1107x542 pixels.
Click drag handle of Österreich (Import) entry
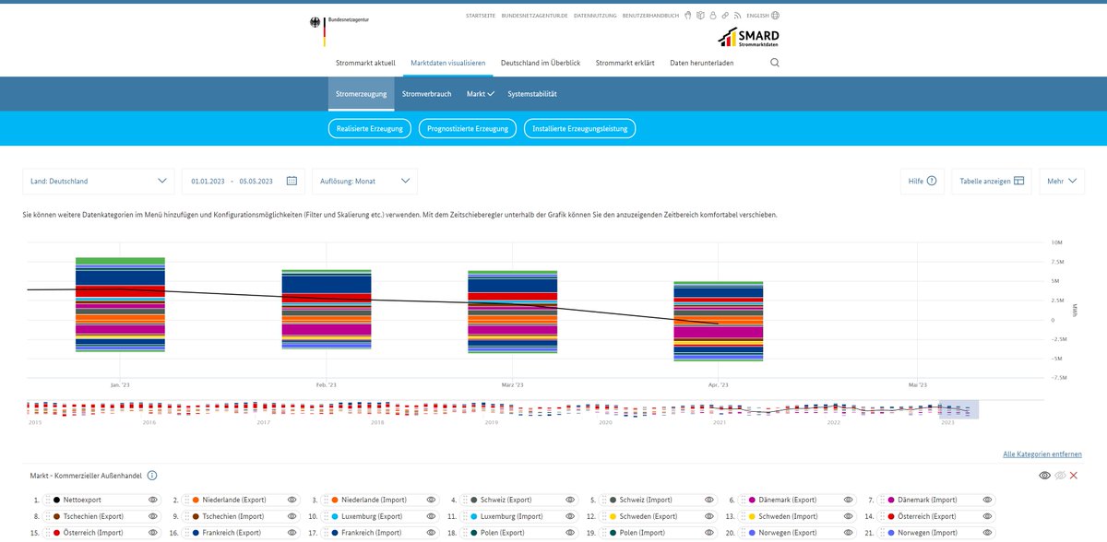point(48,533)
